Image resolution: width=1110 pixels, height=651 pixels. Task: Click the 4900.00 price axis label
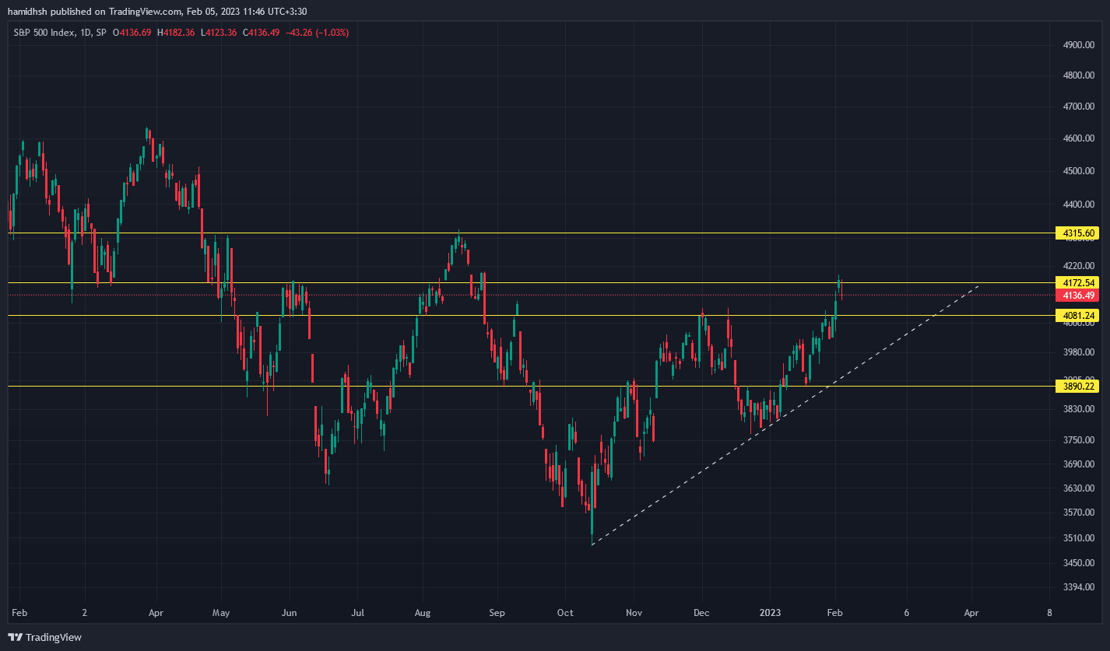tap(1079, 45)
